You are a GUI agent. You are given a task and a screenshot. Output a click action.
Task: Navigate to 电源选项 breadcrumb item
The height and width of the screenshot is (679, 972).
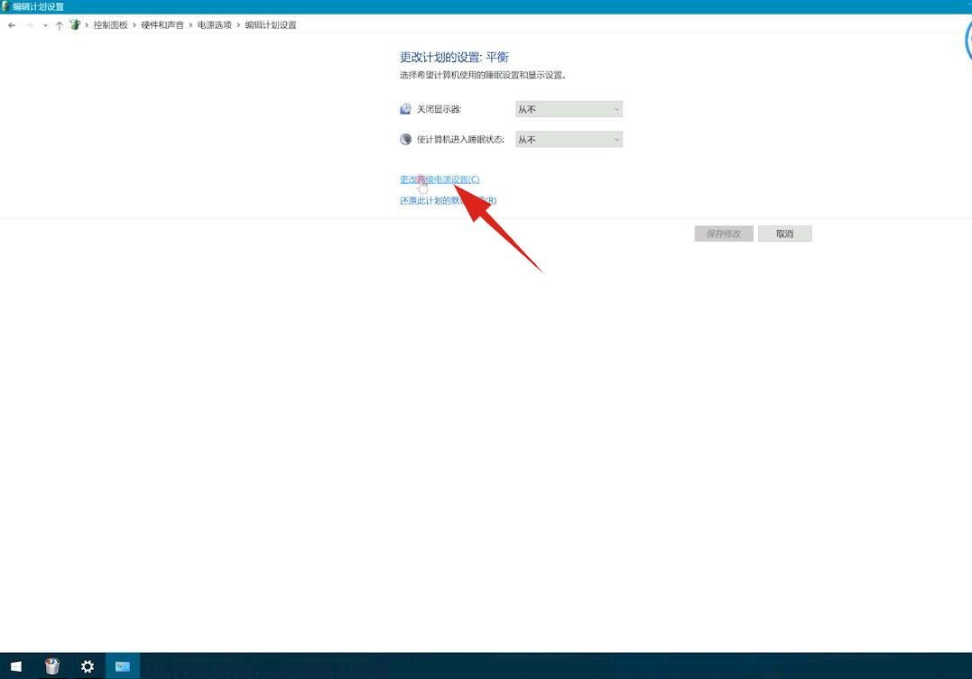point(214,25)
